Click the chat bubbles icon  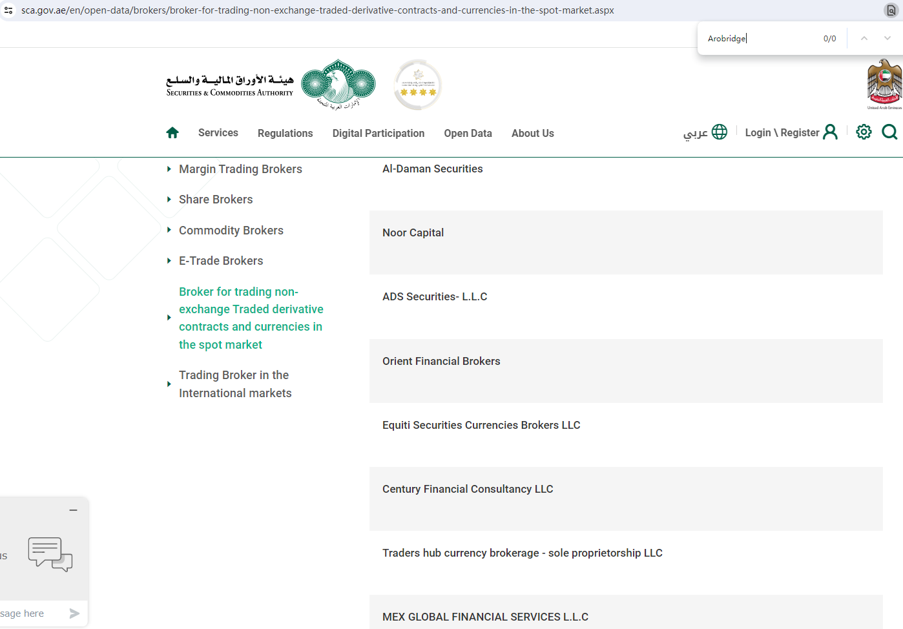tap(50, 554)
